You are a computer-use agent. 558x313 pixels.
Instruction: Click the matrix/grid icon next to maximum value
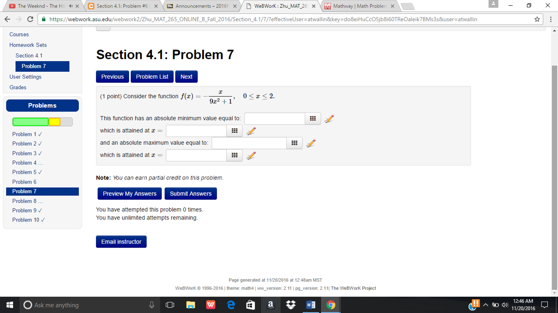[295, 143]
